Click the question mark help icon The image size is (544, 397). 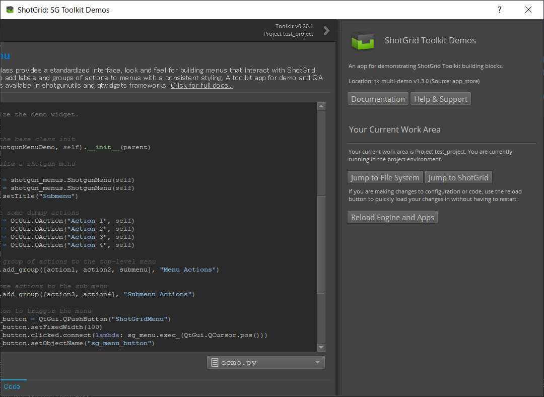coord(499,10)
